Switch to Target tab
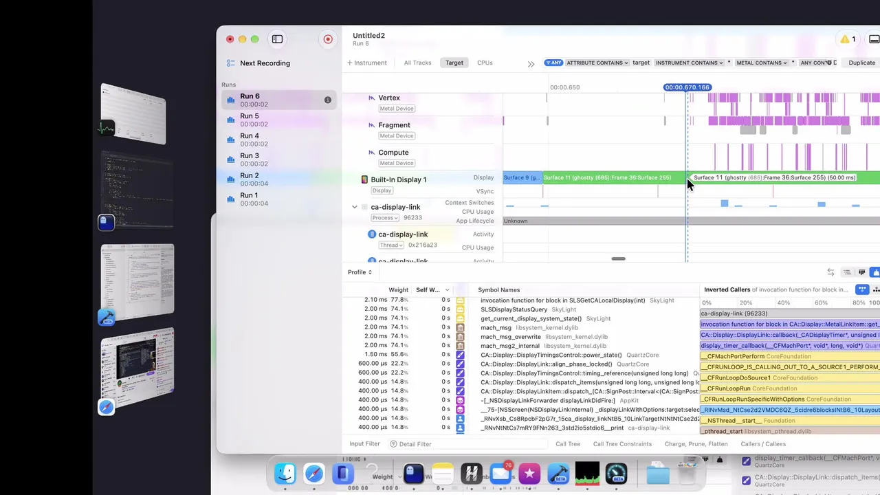Viewport: 880px width, 495px height. click(454, 63)
